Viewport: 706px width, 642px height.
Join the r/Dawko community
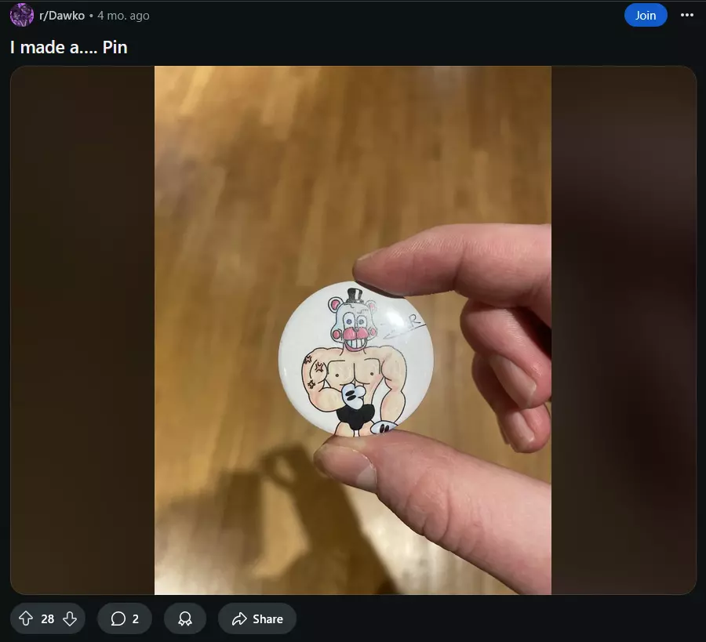coord(646,16)
